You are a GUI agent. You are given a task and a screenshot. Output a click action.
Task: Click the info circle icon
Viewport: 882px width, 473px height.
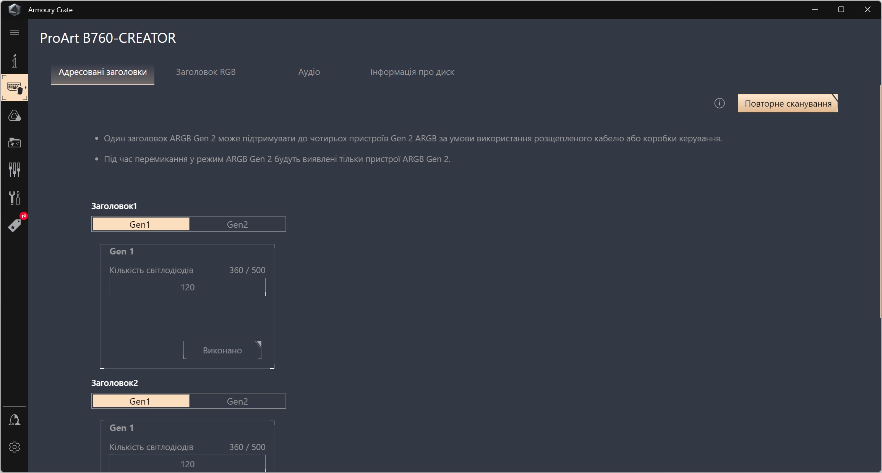tap(719, 103)
